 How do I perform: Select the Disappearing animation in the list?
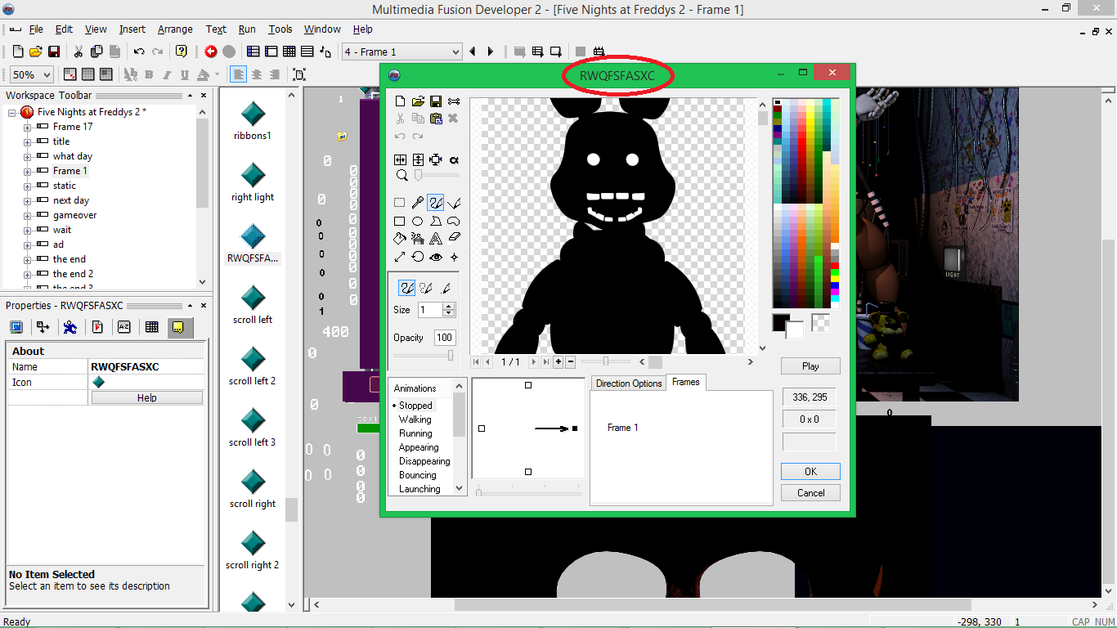424,461
